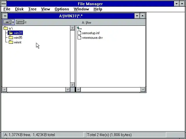Image resolution: width=186 pixels, height=139 pixels.
Task: Select the vmwmouse.drv file name
Action: pyautogui.click(x=92, y=38)
